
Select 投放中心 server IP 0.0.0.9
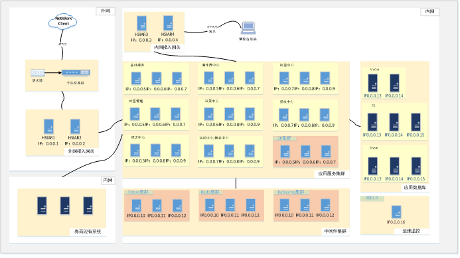[325, 115]
